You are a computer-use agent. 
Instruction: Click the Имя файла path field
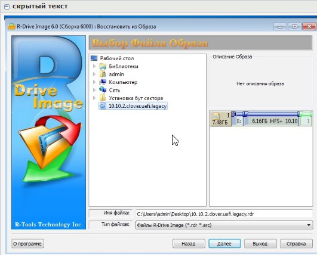pos(224,214)
